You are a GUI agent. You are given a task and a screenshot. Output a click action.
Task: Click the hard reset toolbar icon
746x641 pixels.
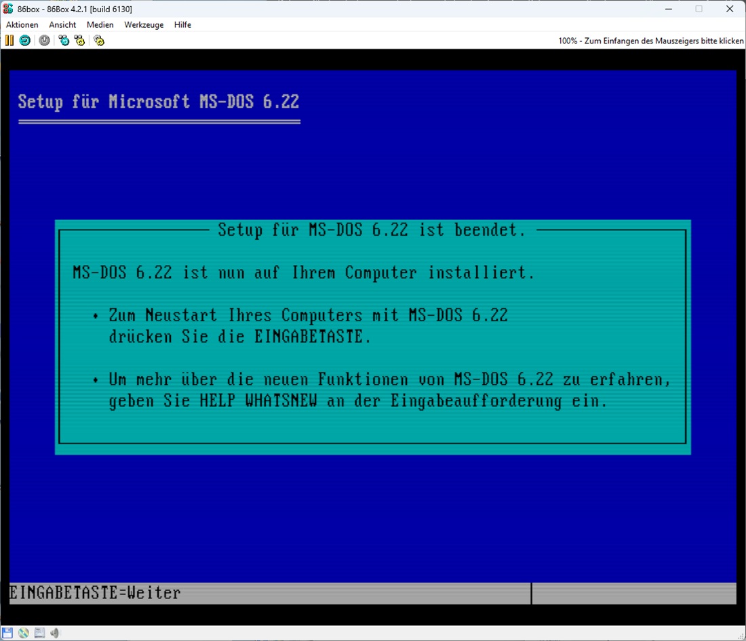click(24, 41)
